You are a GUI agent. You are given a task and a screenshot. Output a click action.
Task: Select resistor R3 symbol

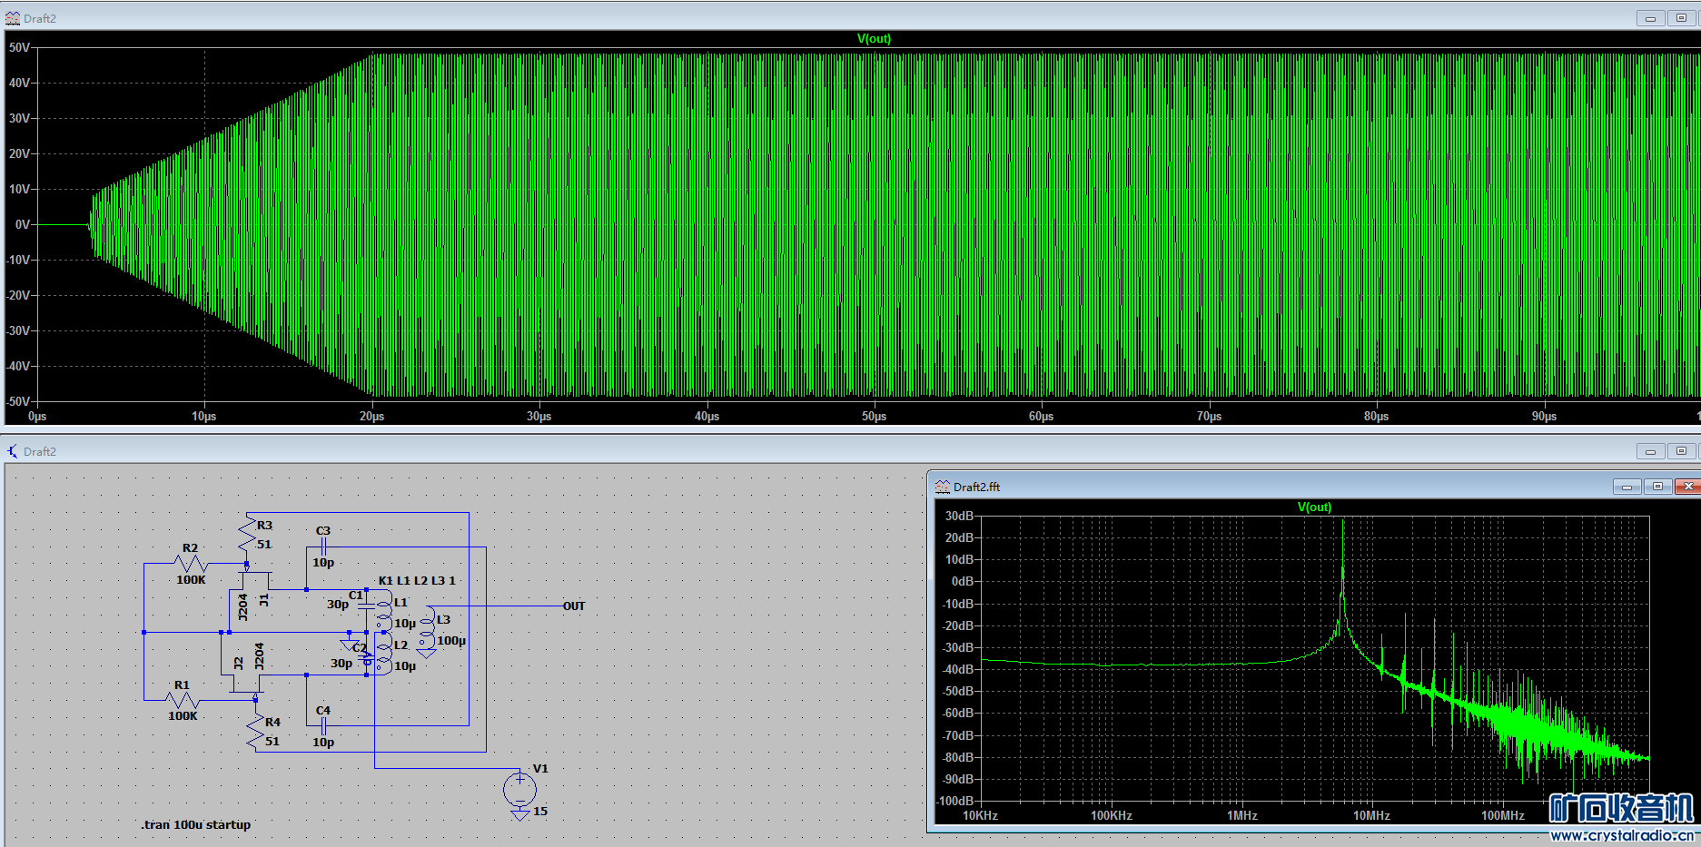(247, 534)
